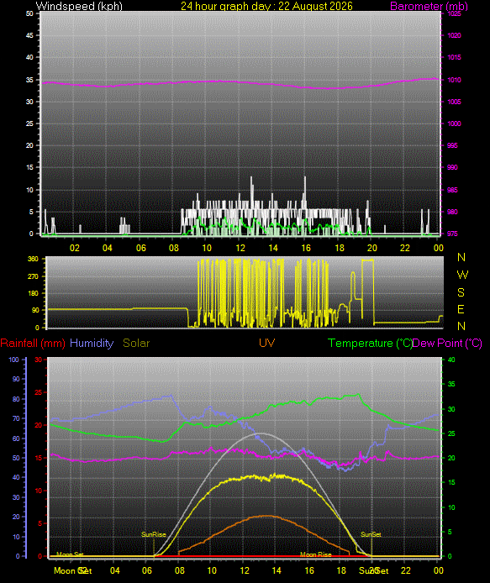Click the 30 value on the red rainfall axis

pos(39,360)
